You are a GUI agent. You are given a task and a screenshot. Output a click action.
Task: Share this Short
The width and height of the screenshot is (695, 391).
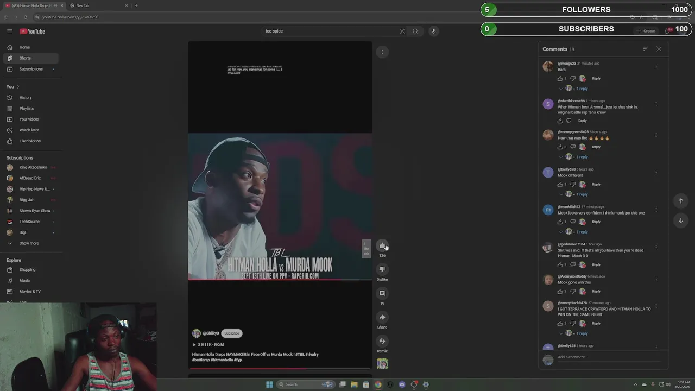pyautogui.click(x=382, y=317)
